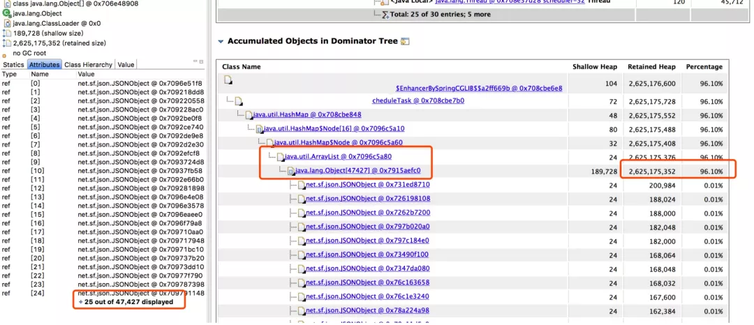Viewport: 754px width, 325px height.
Task: Click the icon before JSONObject @ 0x76c163658
Action: click(x=302, y=282)
